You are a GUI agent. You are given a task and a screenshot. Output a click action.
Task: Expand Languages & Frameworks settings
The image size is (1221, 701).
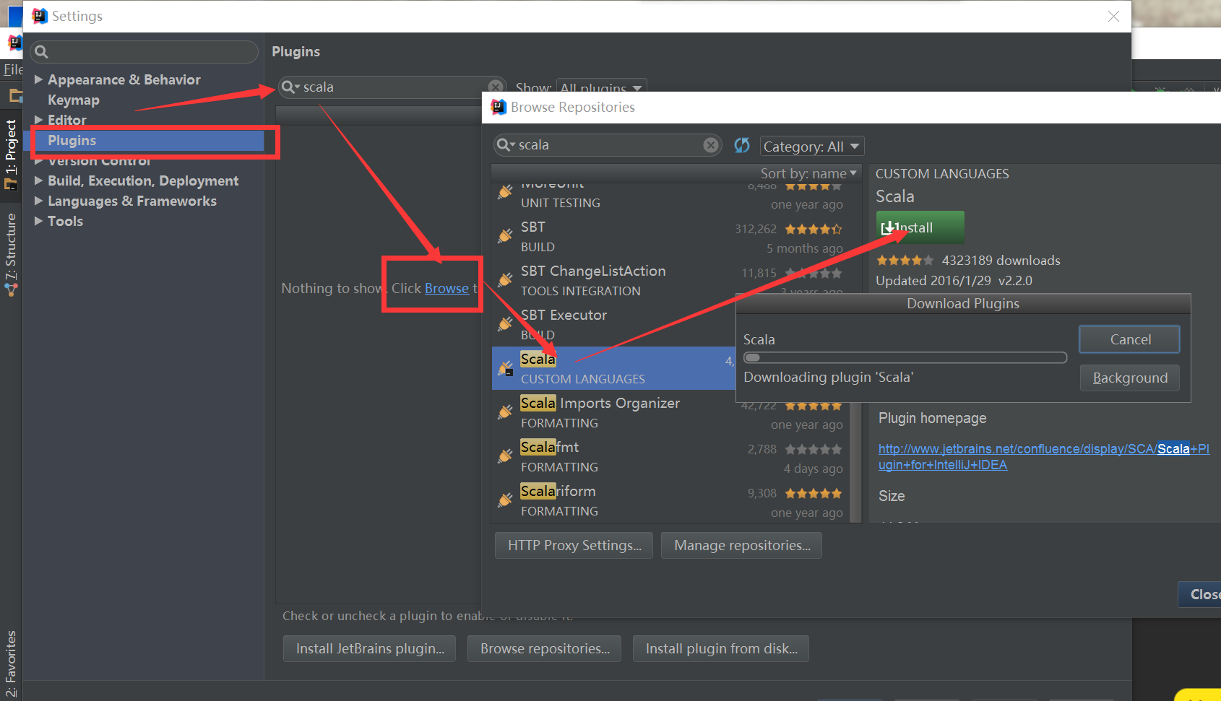(39, 201)
